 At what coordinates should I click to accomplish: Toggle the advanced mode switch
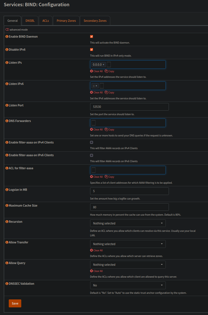pyautogui.click(x=7, y=29)
